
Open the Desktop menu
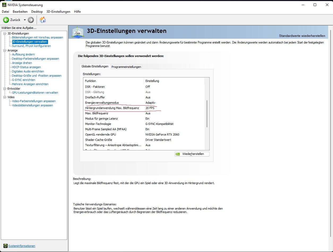tap(37, 12)
